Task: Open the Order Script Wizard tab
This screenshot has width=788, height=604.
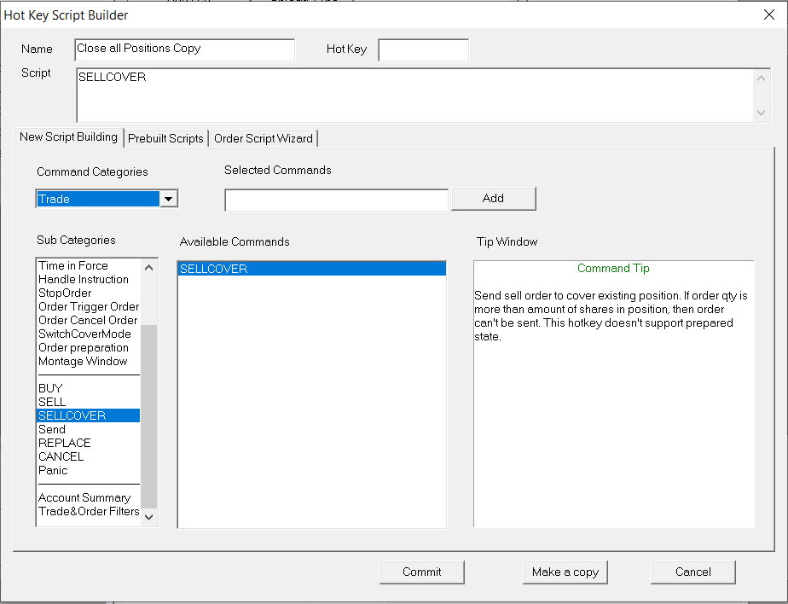Action: click(x=263, y=138)
